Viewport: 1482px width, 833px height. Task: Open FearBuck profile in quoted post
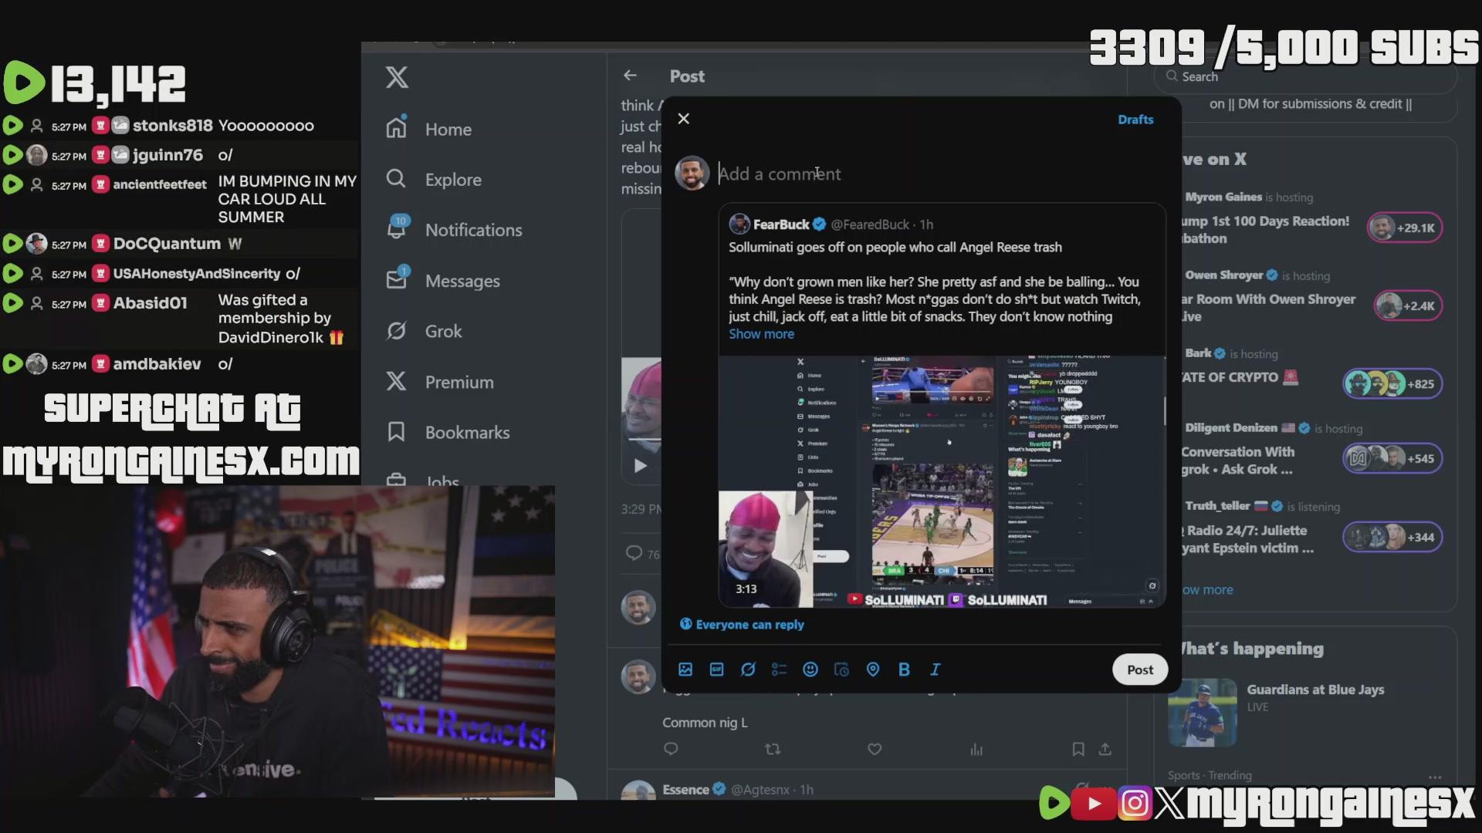coord(780,224)
